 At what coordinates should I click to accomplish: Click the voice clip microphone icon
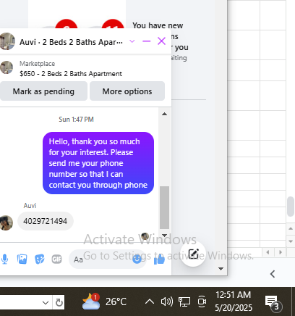coord(5,259)
